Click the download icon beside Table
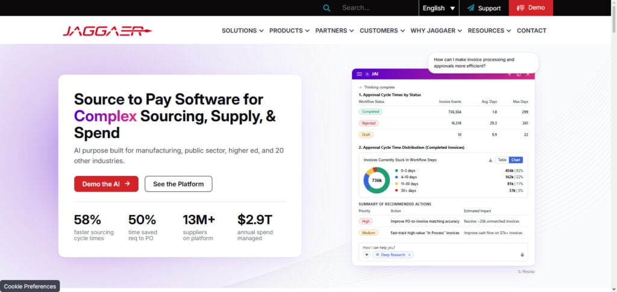617x292 pixels. (490, 160)
